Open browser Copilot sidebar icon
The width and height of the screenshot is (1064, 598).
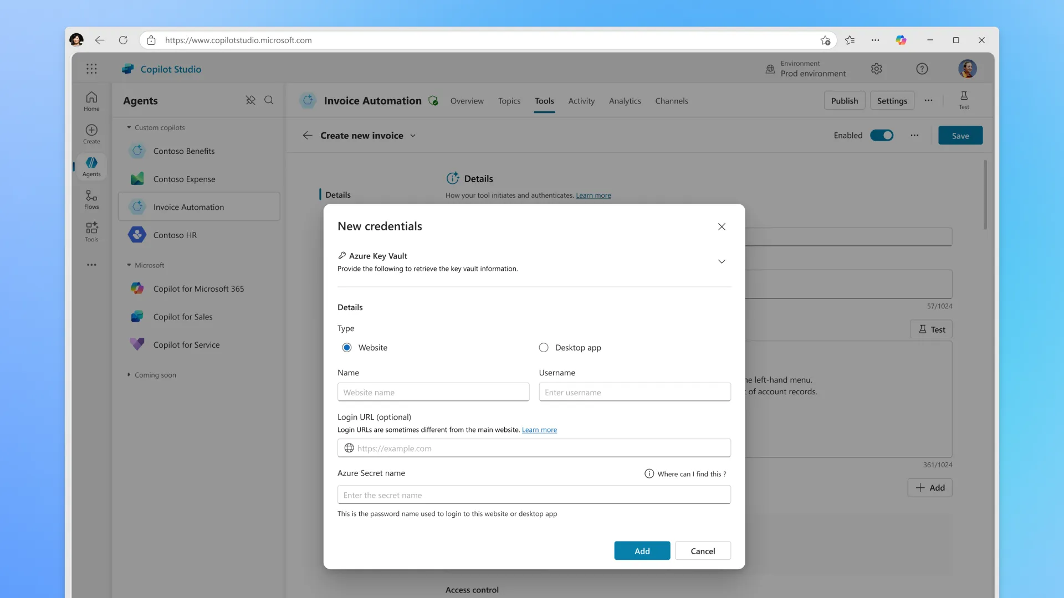tap(901, 40)
